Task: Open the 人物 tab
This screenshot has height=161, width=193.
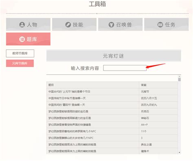Action: point(28,24)
